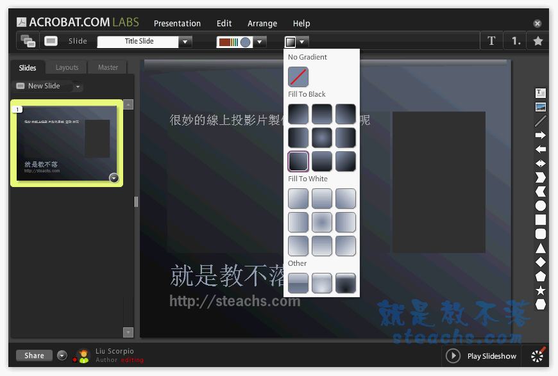Select the text box tool
Screen dimensions: 558x376
pyautogui.click(x=541, y=93)
